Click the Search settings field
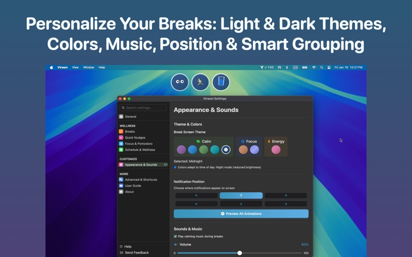412x257 pixels. pyautogui.click(x=143, y=107)
